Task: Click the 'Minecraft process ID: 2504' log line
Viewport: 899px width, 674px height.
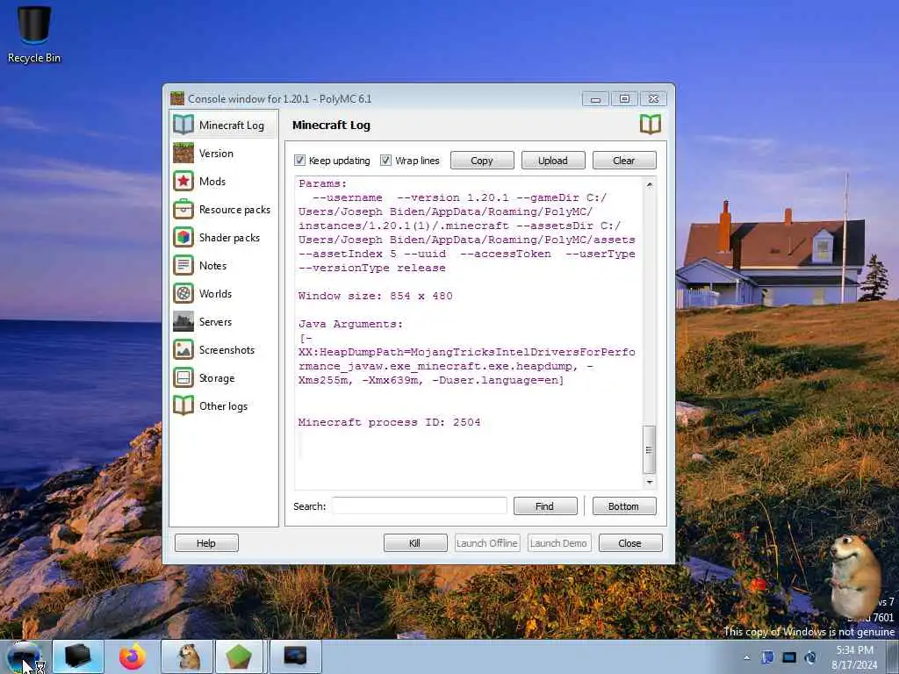Action: 389,422
